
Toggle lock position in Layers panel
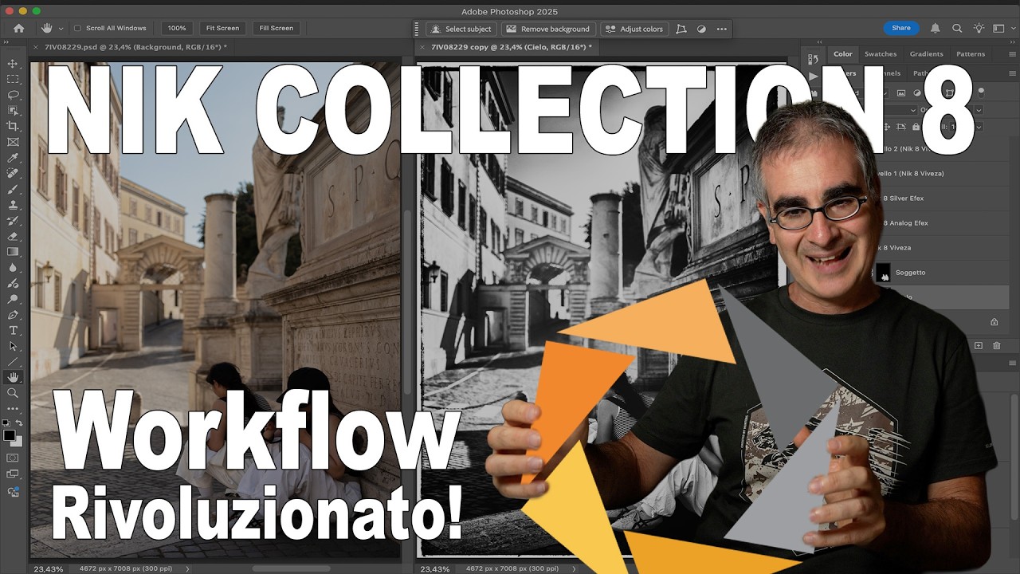[885, 127]
